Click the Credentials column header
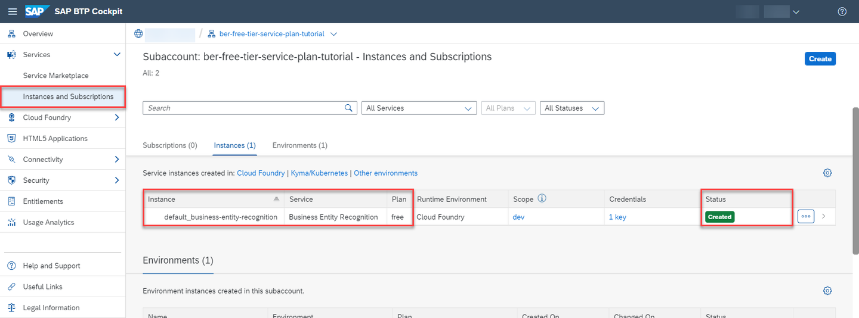Screen dimensions: 859x318 [652, 199]
